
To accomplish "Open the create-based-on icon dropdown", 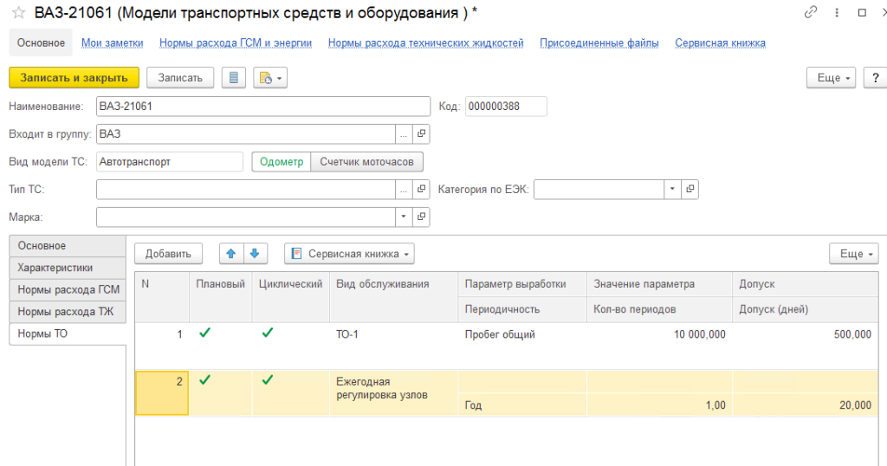I will [x=270, y=78].
